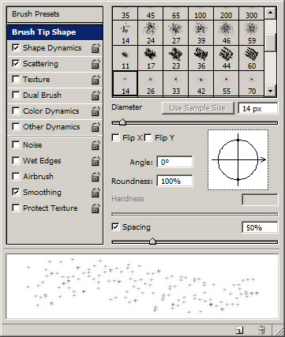The height and width of the screenshot is (337, 285).
Task: Click the Angle input field
Action: [x=174, y=162]
